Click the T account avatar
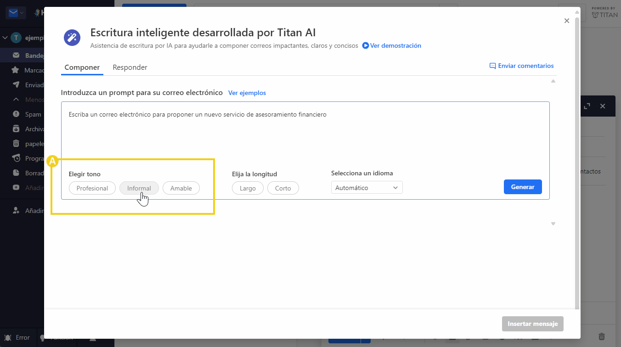 click(x=16, y=38)
